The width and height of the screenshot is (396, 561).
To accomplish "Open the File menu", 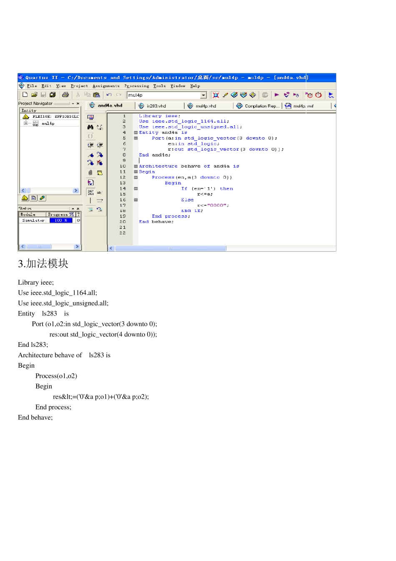I will [x=32, y=86].
